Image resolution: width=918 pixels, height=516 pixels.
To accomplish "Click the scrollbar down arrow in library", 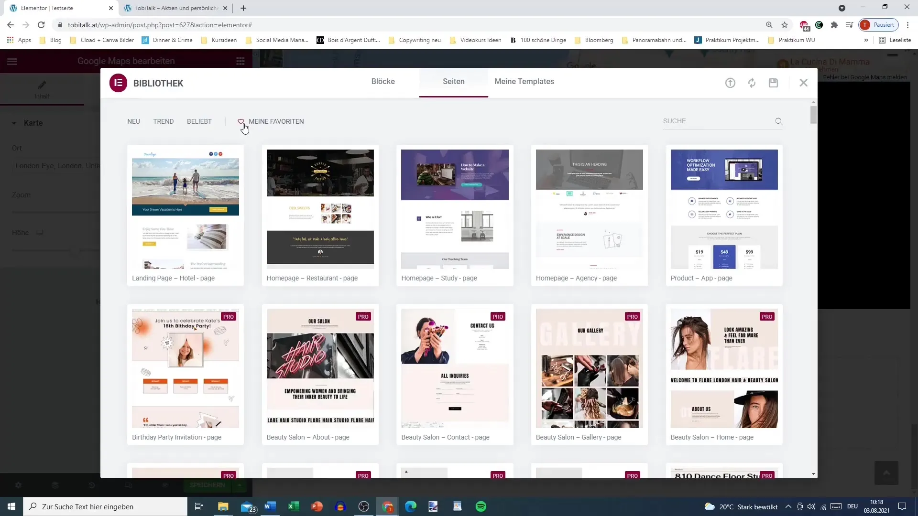I will click(813, 474).
